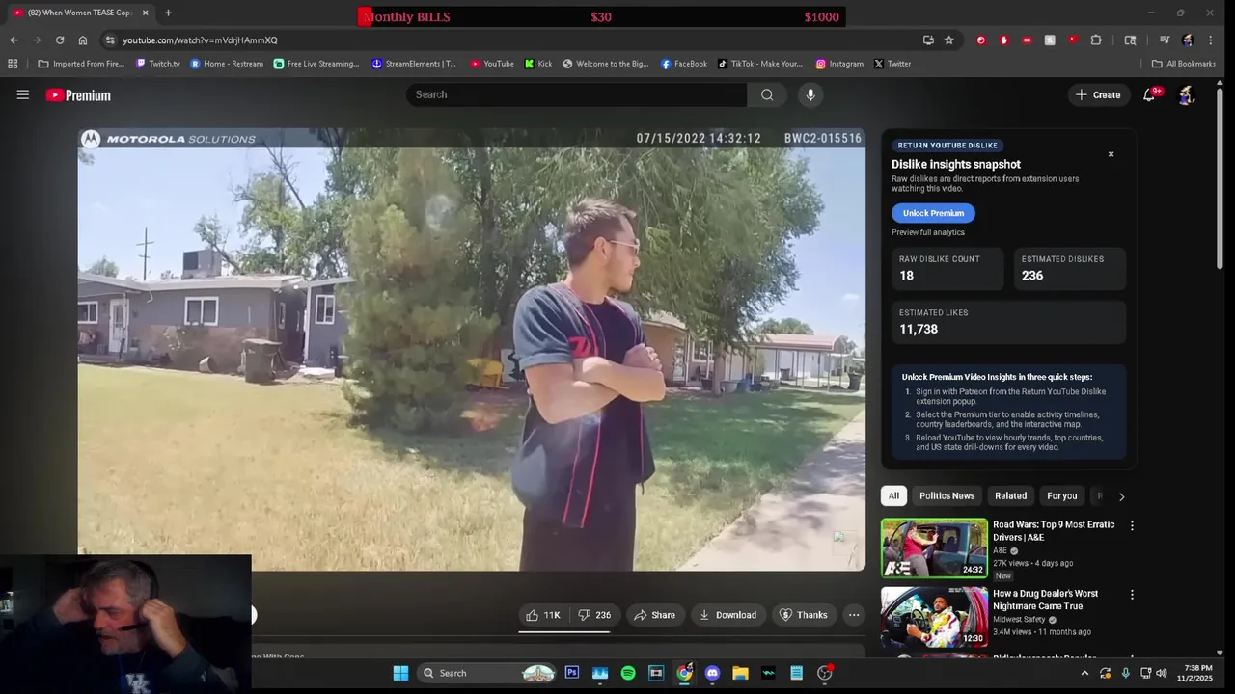The image size is (1235, 694).
Task: Open File Explorer from the taskbar
Action: [x=740, y=673]
